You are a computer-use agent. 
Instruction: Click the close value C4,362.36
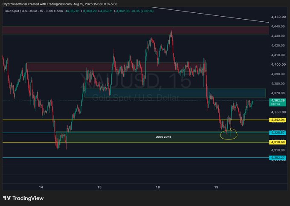(x=122, y=11)
